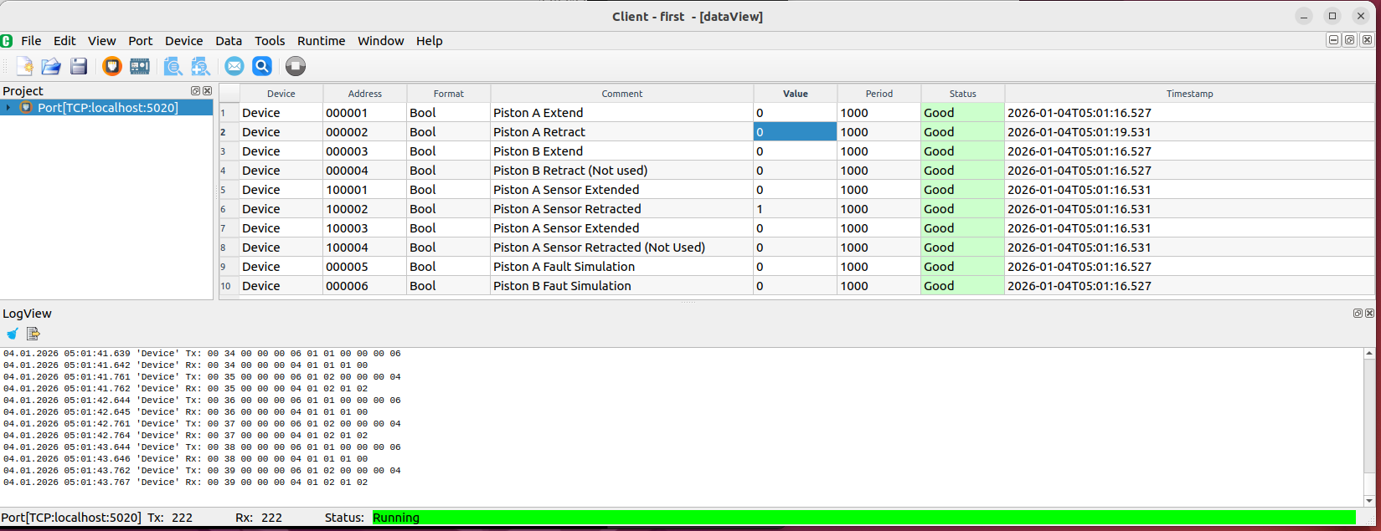The image size is (1381, 531).
Task: Click the Device column header
Action: pyautogui.click(x=281, y=94)
